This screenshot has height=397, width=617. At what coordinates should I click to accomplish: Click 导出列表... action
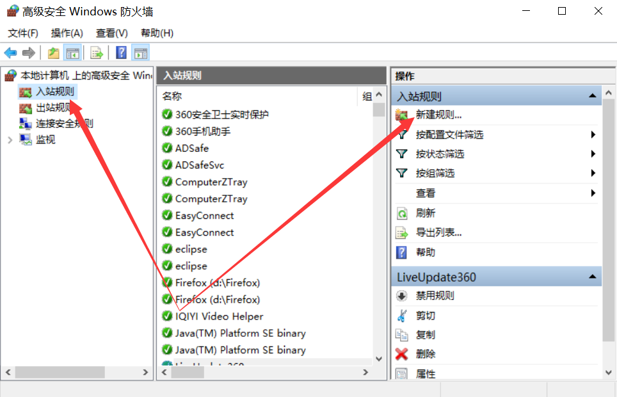[x=438, y=232]
